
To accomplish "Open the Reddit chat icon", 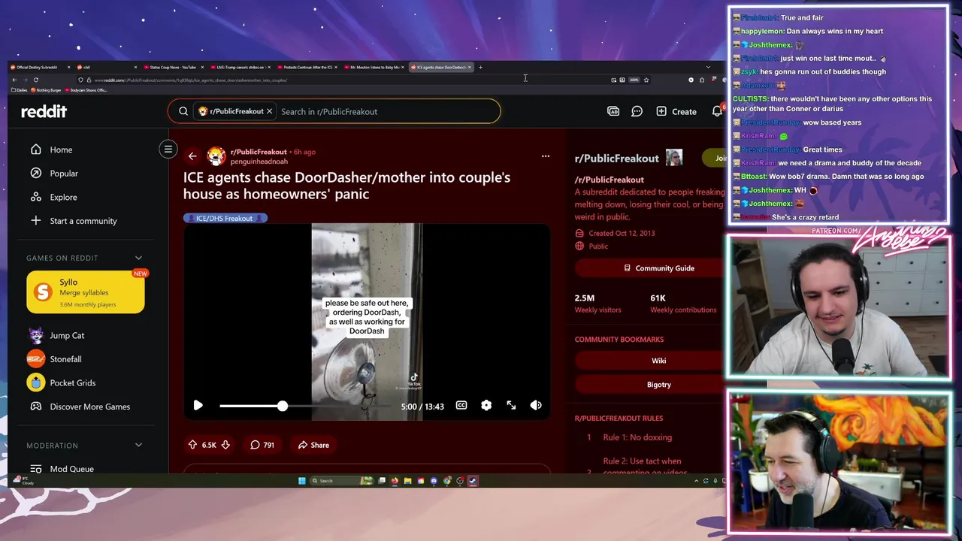I will click(637, 111).
